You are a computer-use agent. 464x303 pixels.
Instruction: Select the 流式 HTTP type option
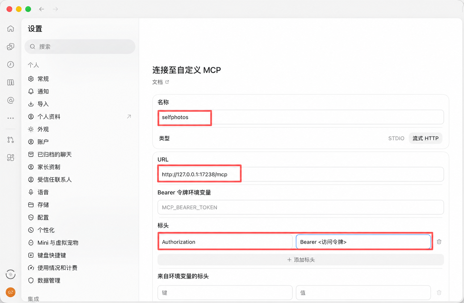tap(425, 138)
